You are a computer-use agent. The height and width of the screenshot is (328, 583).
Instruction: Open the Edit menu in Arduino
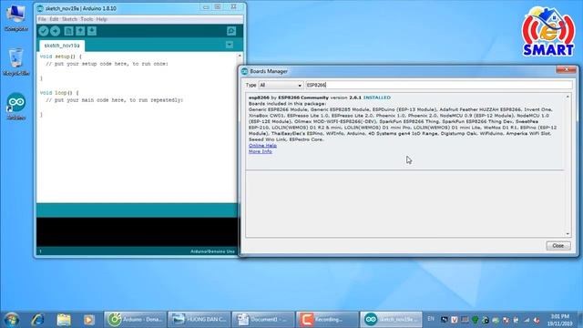point(54,19)
